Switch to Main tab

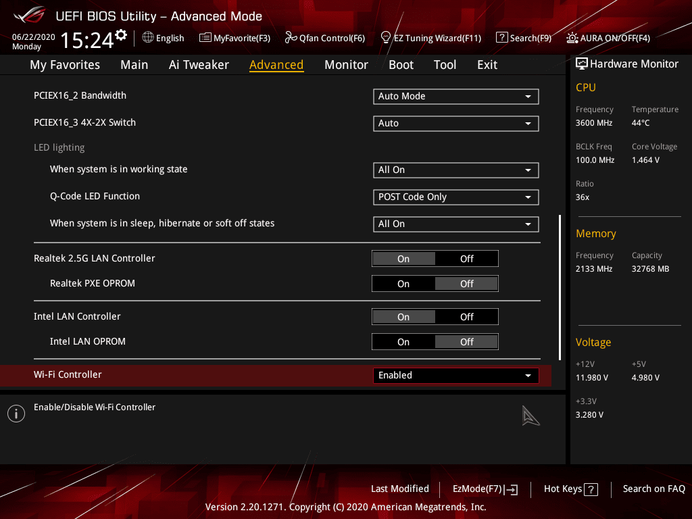pos(134,65)
